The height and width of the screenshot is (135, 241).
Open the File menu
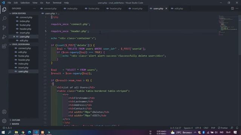(x=9, y=3)
